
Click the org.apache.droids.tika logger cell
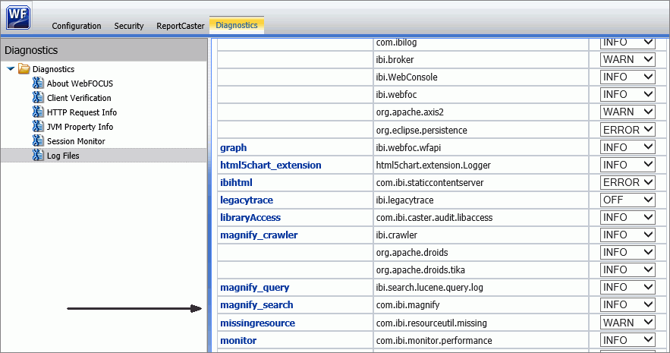pyautogui.click(x=481, y=270)
